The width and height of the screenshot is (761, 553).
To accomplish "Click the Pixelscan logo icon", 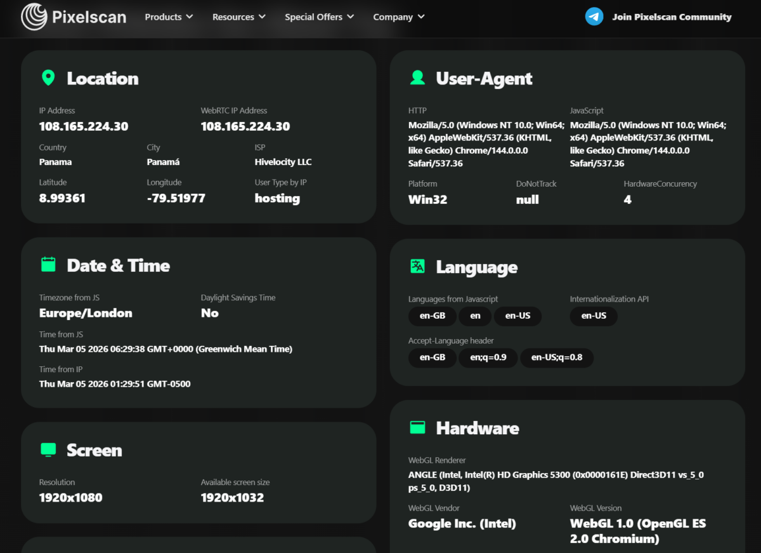I will pyautogui.click(x=34, y=17).
